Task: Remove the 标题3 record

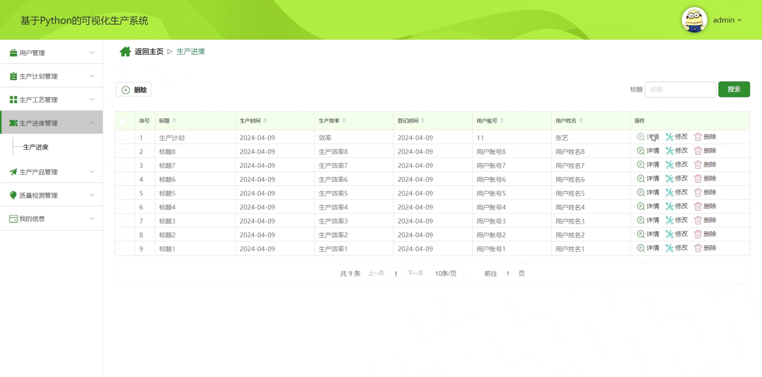Action: (x=705, y=220)
